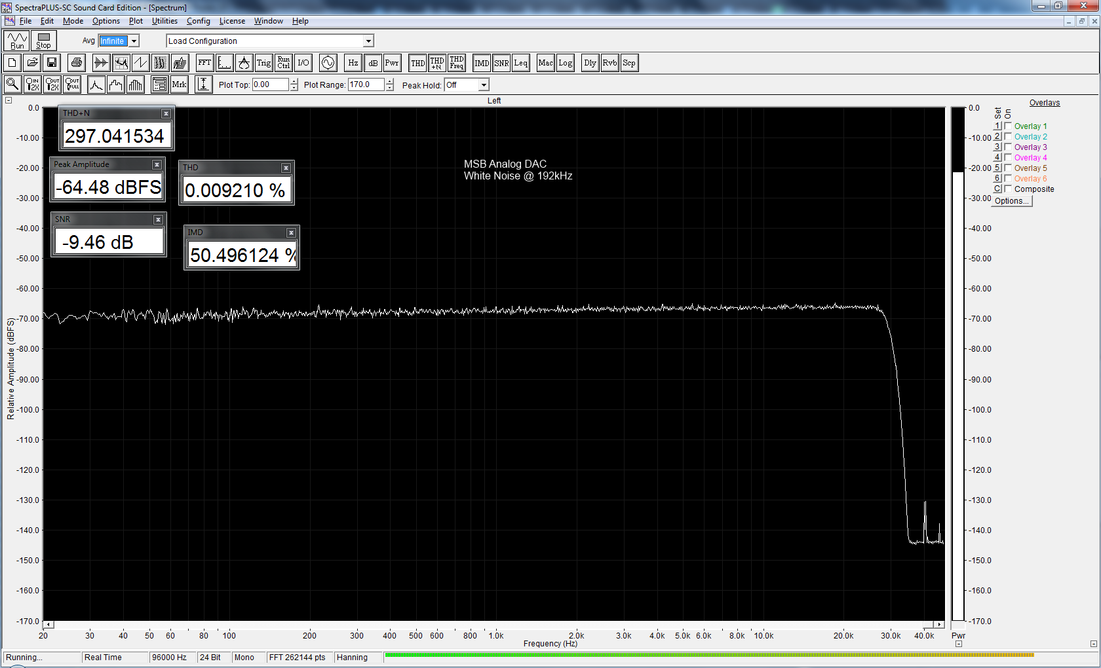Expand the Load Configuration dropdown

[368, 41]
